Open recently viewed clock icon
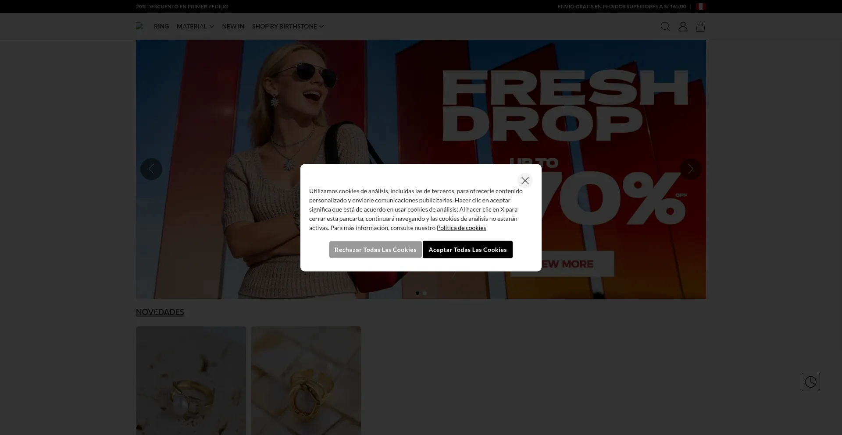This screenshot has height=435, width=842. tap(811, 382)
